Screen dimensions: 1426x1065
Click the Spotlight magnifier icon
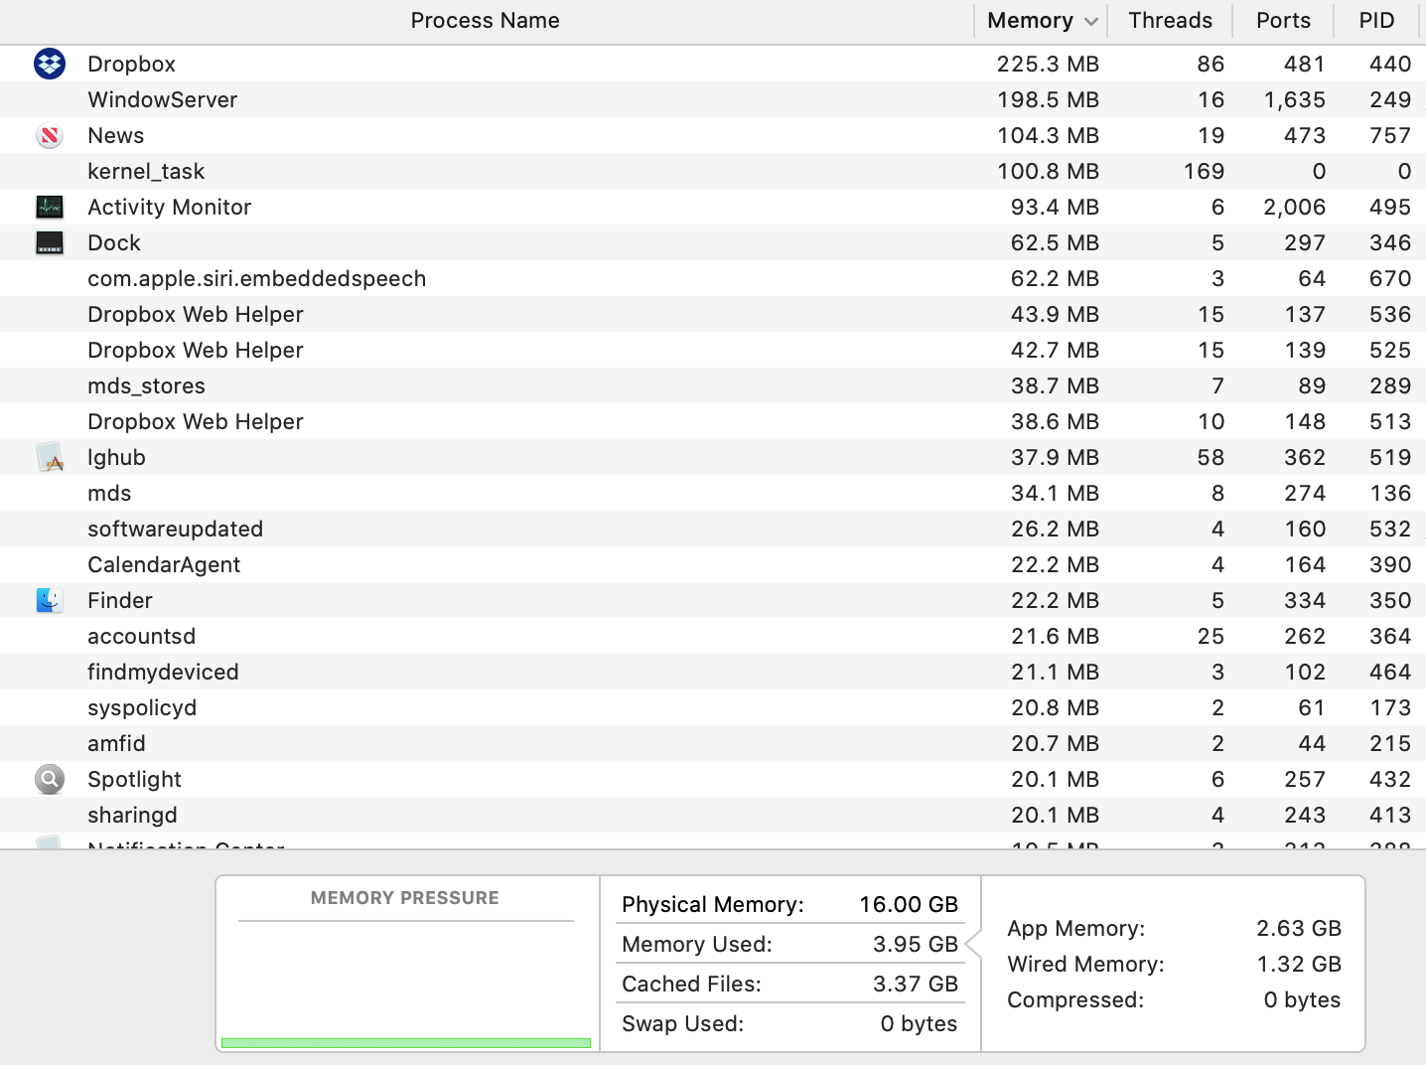[50, 779]
